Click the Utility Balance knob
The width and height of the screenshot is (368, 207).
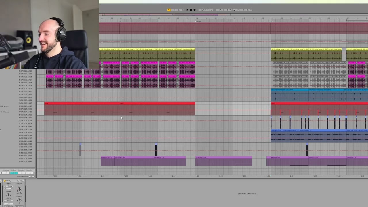pyautogui.click(x=19, y=200)
